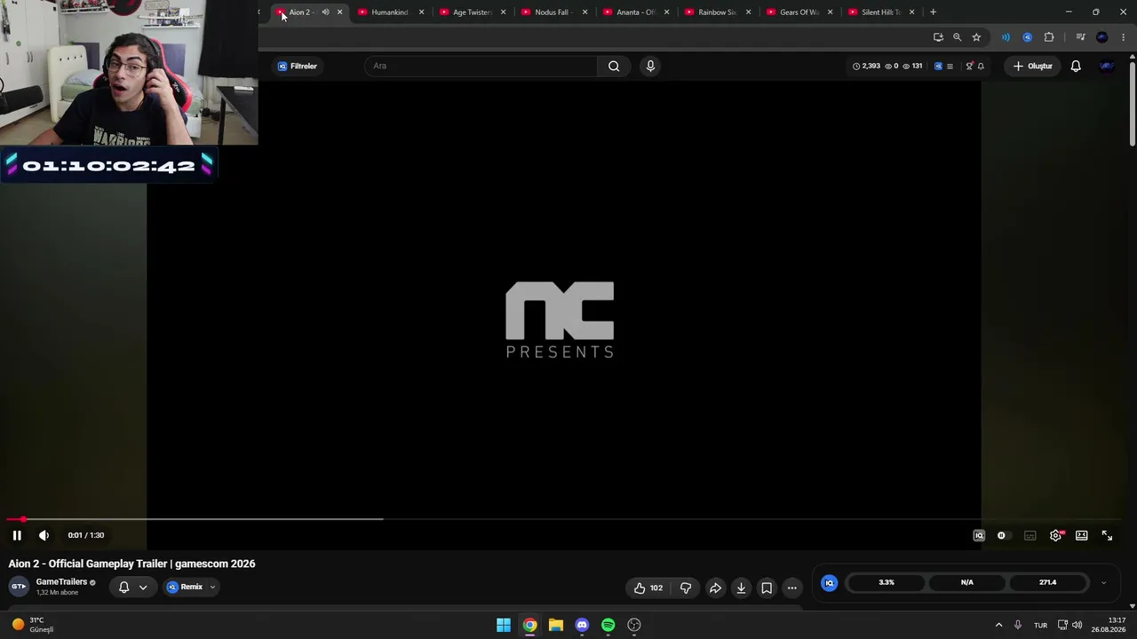Pause the Aion 2 video
Image resolution: width=1137 pixels, height=639 pixels.
[17, 535]
